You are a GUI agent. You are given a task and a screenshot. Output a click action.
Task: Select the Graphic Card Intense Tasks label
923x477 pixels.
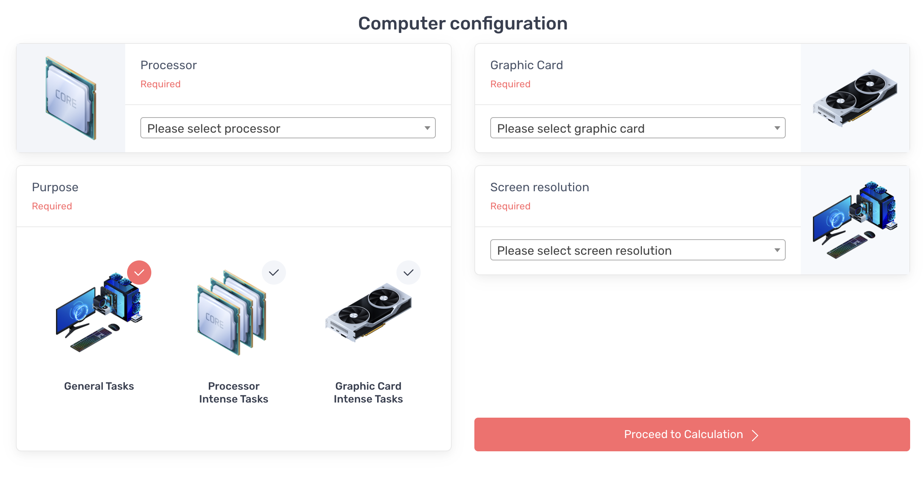368,392
